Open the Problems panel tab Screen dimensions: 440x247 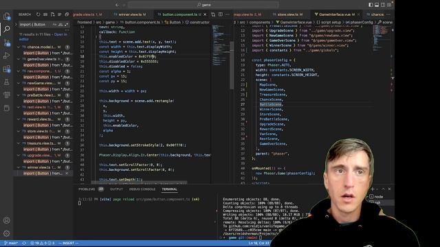pos(87,189)
